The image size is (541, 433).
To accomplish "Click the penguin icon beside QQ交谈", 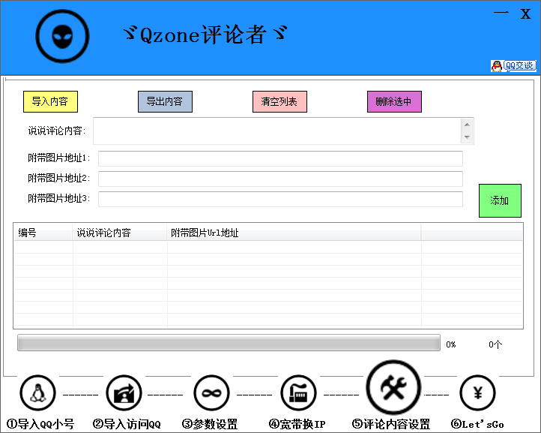I will click(497, 65).
